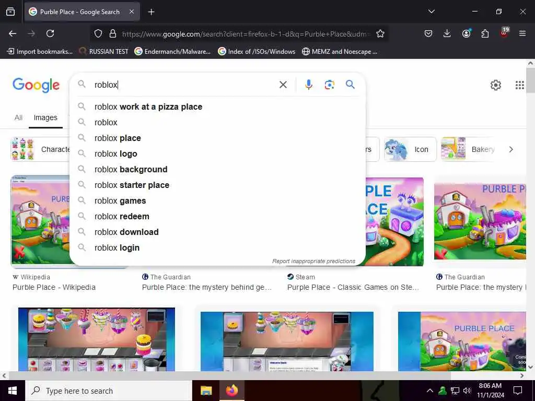The height and width of the screenshot is (401, 535).
Task: Click the site security padlock icon
Action: tap(113, 33)
